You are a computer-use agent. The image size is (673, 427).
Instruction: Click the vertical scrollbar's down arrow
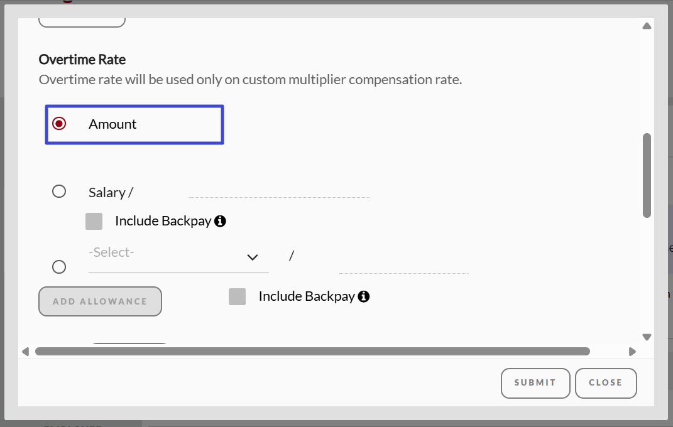pyautogui.click(x=647, y=337)
